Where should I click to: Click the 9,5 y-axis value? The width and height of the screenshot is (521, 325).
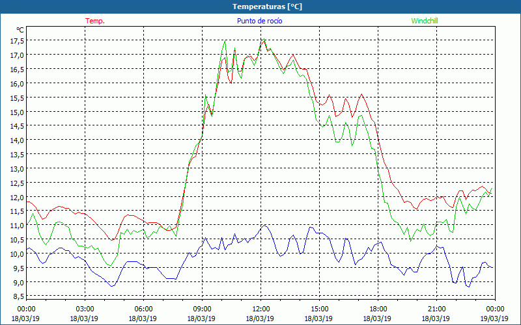pos(19,268)
